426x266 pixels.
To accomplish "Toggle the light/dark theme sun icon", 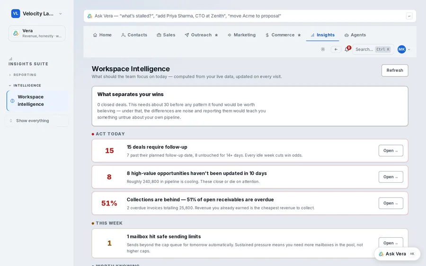I will (323, 49).
